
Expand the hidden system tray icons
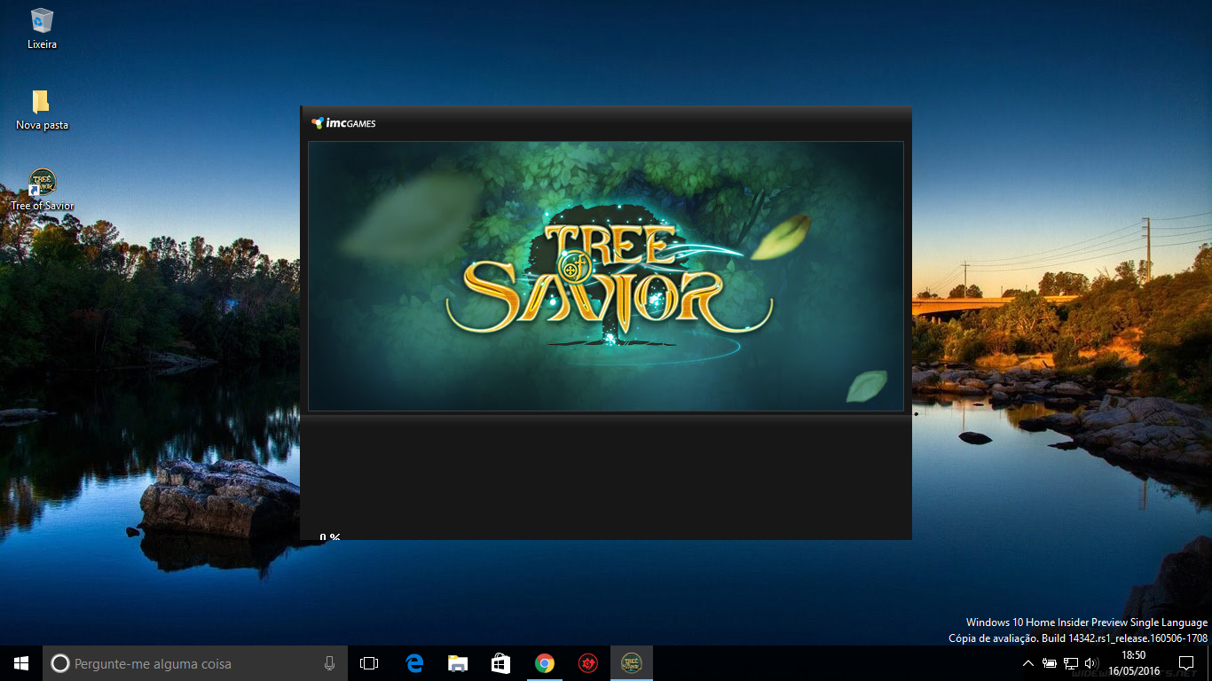point(1027,663)
